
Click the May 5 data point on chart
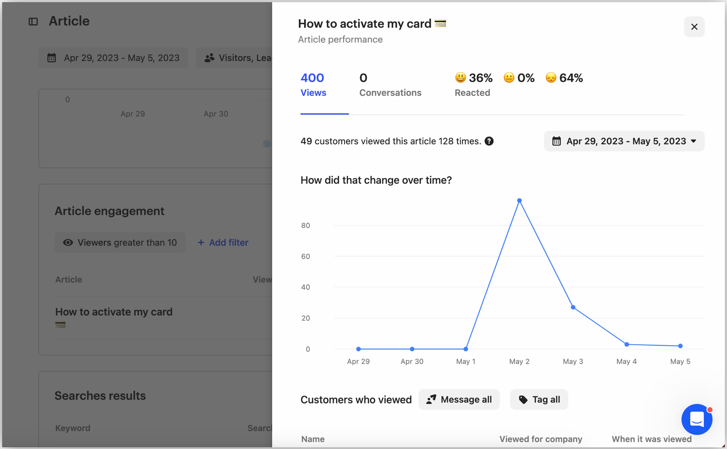[680, 346]
